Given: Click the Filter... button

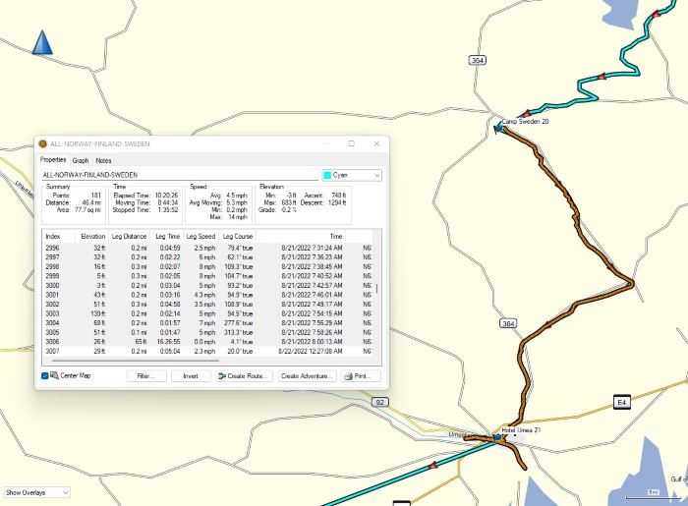Looking at the screenshot, I should [x=146, y=375].
